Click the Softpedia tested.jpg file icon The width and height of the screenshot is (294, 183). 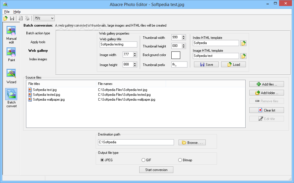[30, 94]
